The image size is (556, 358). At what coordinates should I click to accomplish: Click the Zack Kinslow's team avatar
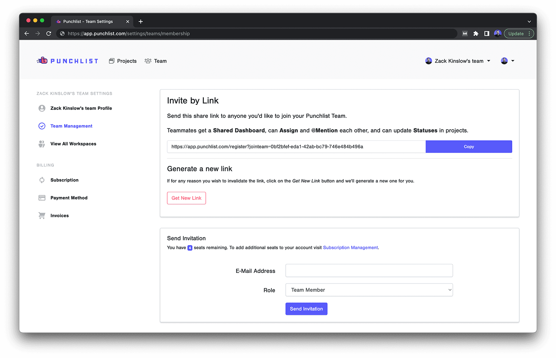coord(428,61)
